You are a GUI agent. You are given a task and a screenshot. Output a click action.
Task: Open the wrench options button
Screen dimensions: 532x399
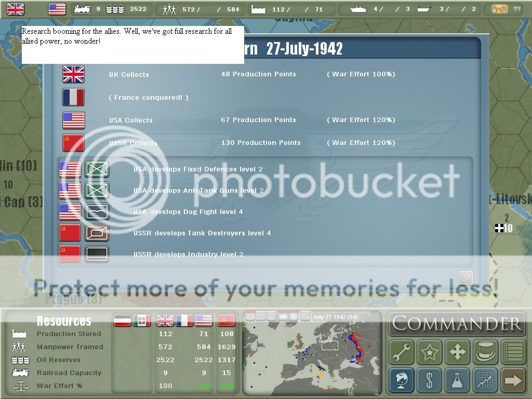pos(402,352)
